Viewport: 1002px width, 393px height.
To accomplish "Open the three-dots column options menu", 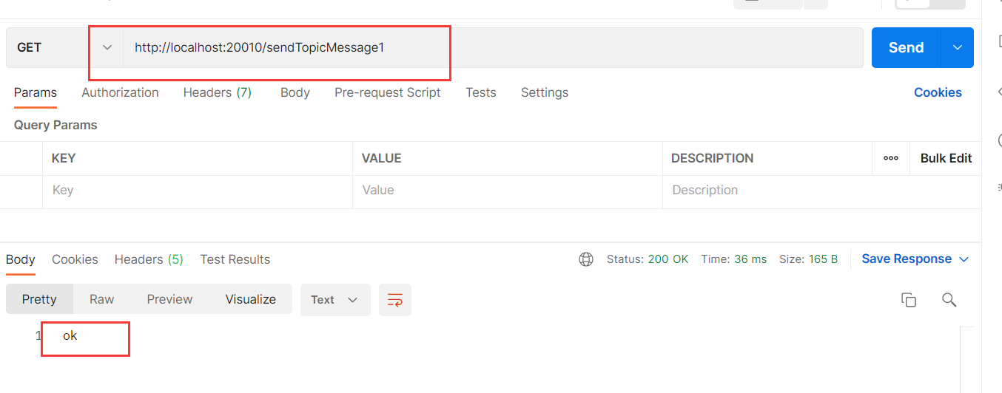I will click(891, 158).
